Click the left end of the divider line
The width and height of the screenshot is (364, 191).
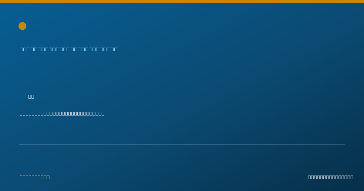tap(20, 144)
